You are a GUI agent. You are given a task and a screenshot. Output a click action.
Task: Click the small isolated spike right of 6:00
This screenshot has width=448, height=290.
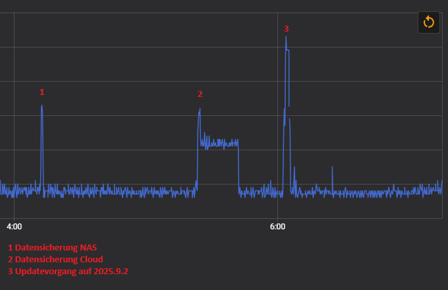[x=332, y=169]
